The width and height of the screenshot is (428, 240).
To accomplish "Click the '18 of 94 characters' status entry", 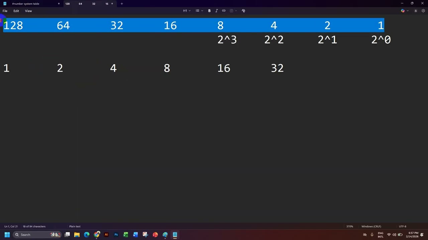I will coord(34,226).
